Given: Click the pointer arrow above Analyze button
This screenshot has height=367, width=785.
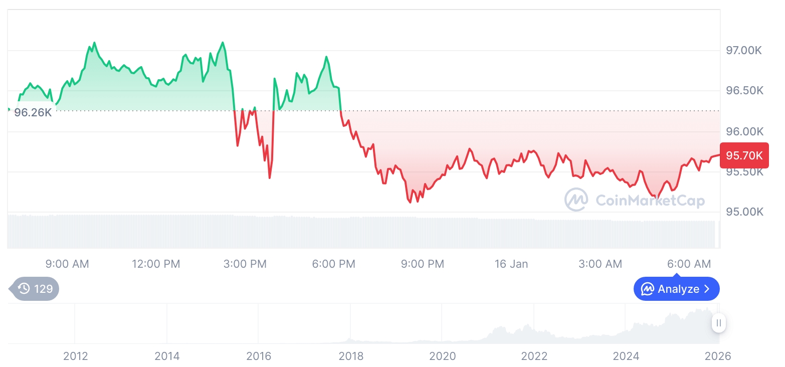Looking at the screenshot, I should click(x=677, y=275).
